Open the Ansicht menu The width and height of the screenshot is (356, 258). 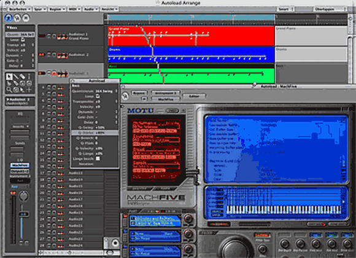coord(109,9)
